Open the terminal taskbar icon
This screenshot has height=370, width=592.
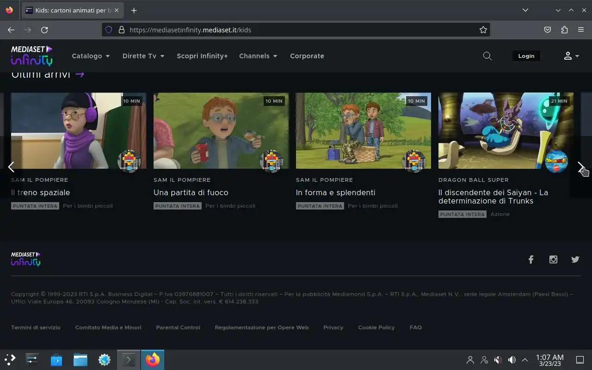pos(129,359)
